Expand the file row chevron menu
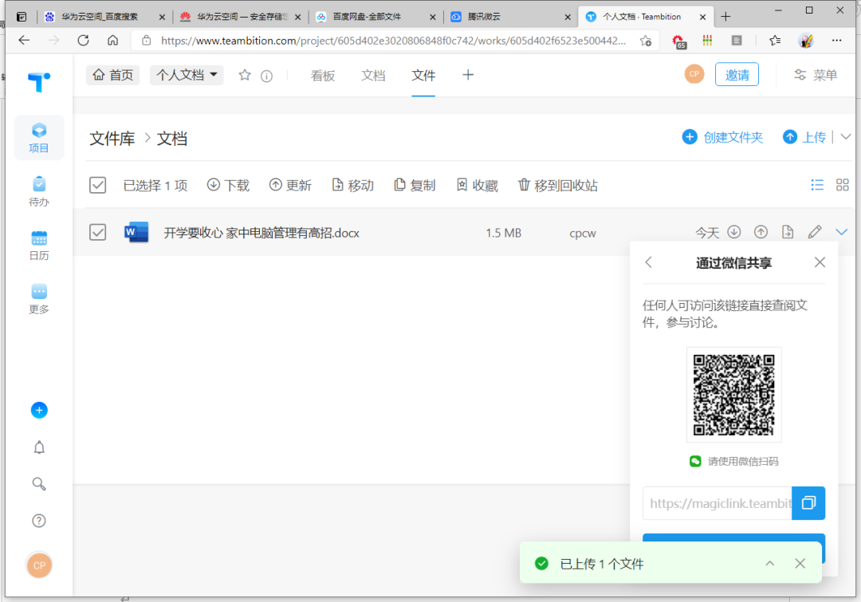Image resolution: width=861 pixels, height=602 pixels. tap(842, 232)
